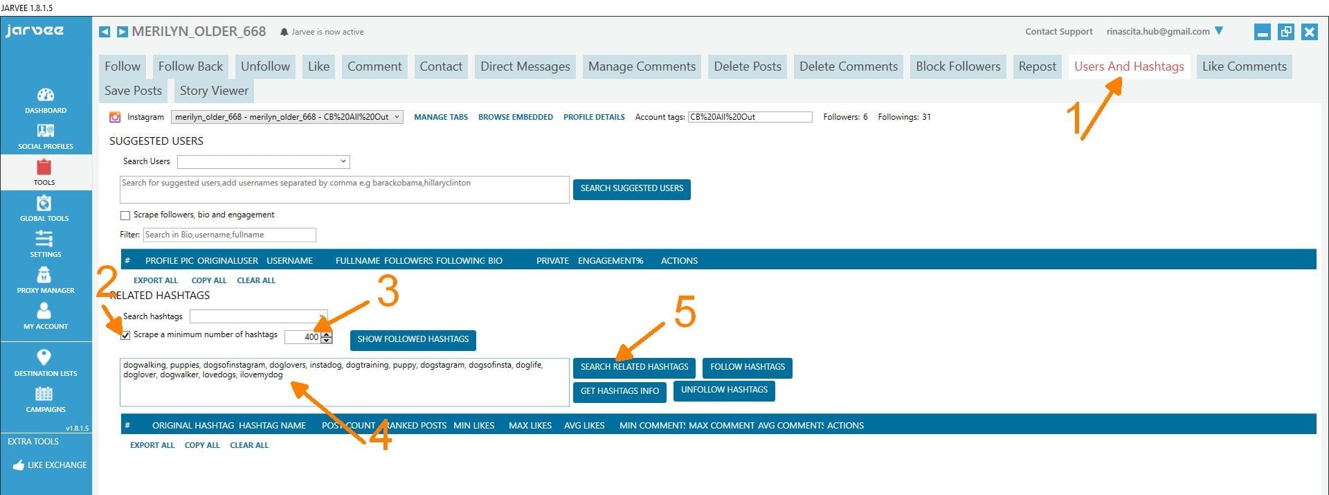Click Export All under hashtags table
The image size is (1329, 495).
pyautogui.click(x=152, y=445)
